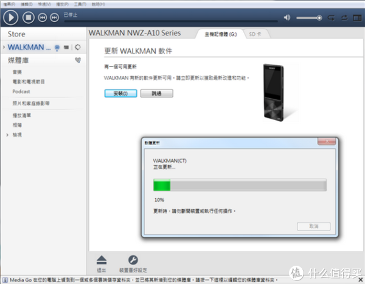Click the 軟體更新 dialog title bar

pyautogui.click(x=231, y=143)
